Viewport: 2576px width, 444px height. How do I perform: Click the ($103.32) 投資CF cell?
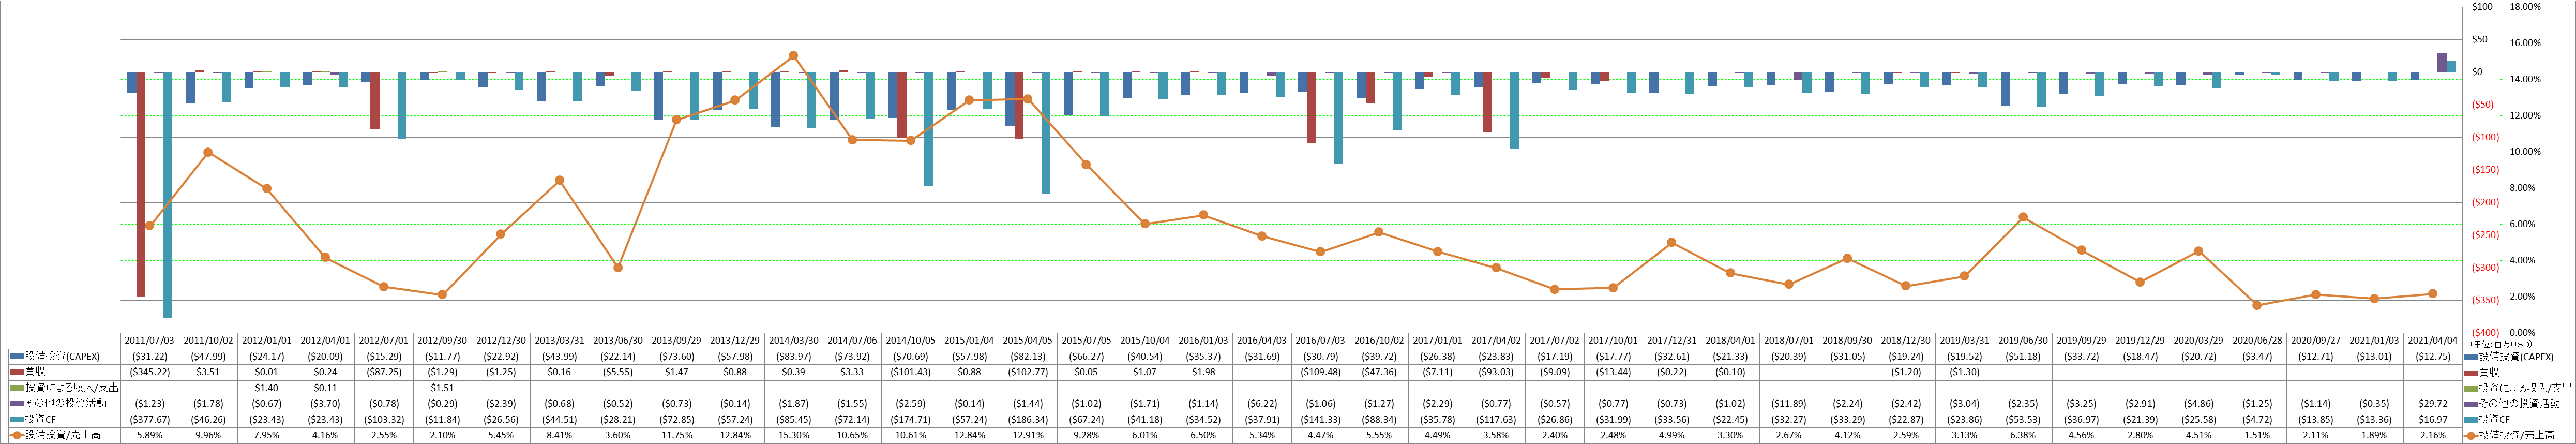pyautogui.click(x=384, y=420)
